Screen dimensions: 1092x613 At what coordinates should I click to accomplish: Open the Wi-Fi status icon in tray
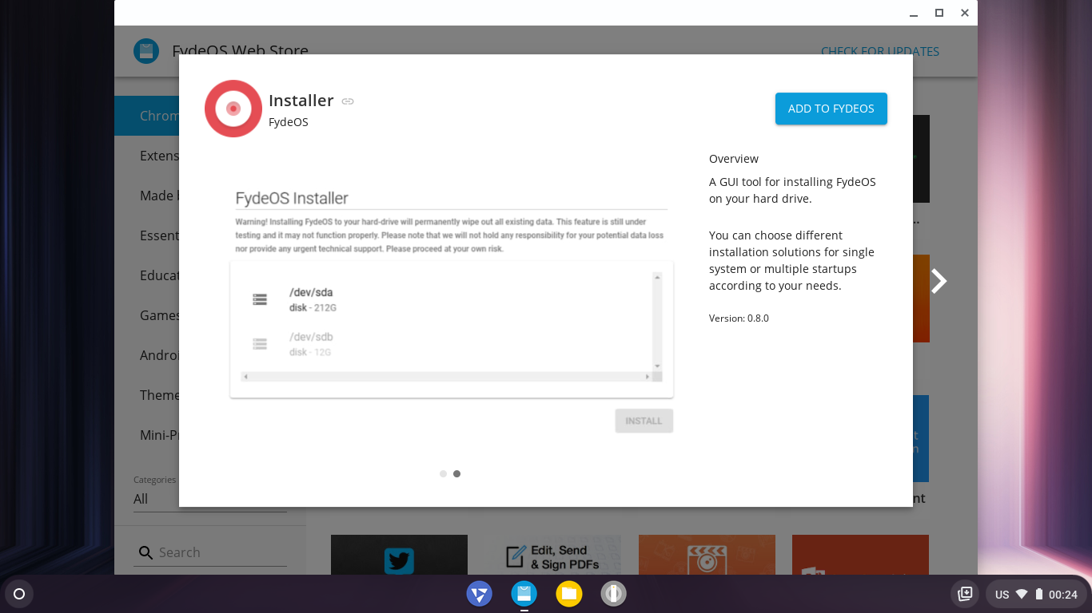1022,594
